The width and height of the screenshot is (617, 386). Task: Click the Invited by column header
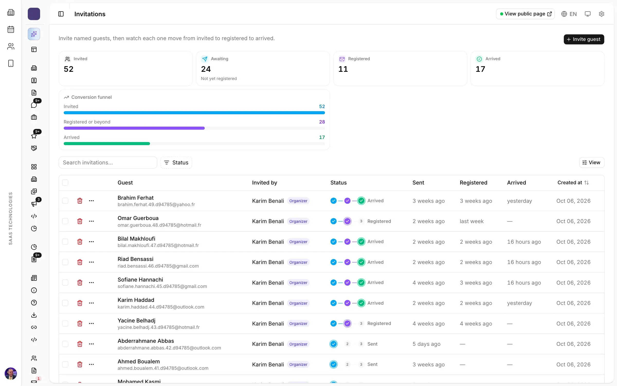pyautogui.click(x=265, y=182)
